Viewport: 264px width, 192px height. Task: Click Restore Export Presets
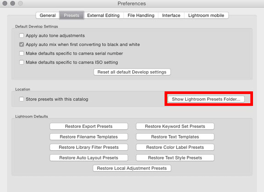coord(89,126)
